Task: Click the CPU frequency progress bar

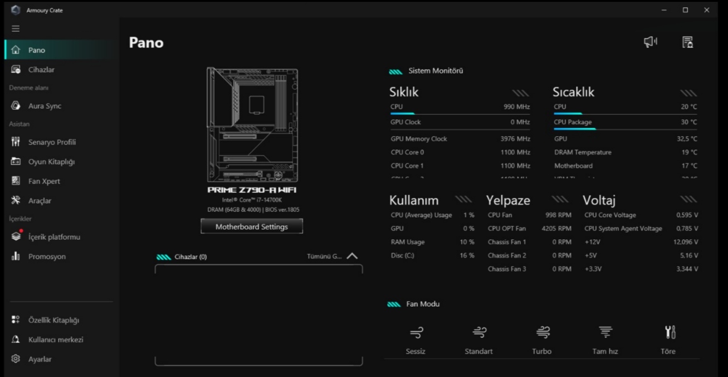Action: click(x=460, y=114)
